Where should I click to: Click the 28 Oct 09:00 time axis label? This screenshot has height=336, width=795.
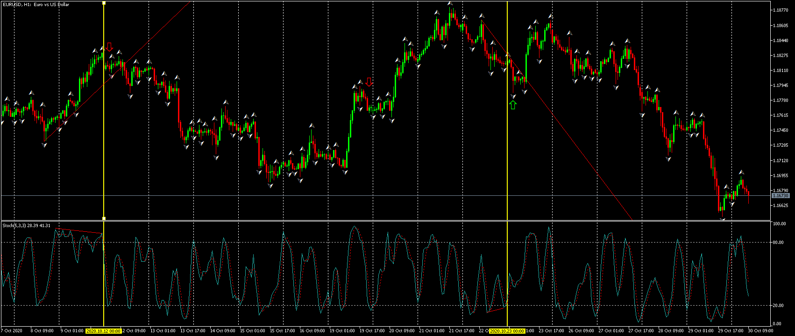pos(671,331)
